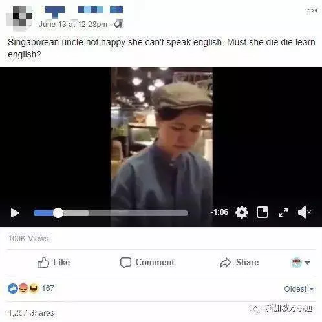Image resolution: width=322 pixels, height=322 pixels.
Task: Play the video
Action: [x=15, y=213]
